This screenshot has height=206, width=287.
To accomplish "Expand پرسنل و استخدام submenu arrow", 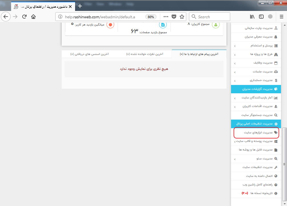I will click(235, 46).
